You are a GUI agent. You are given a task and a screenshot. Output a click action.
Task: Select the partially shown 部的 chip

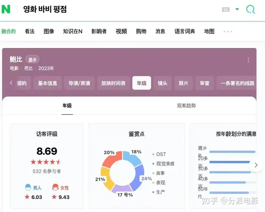[x=23, y=83]
